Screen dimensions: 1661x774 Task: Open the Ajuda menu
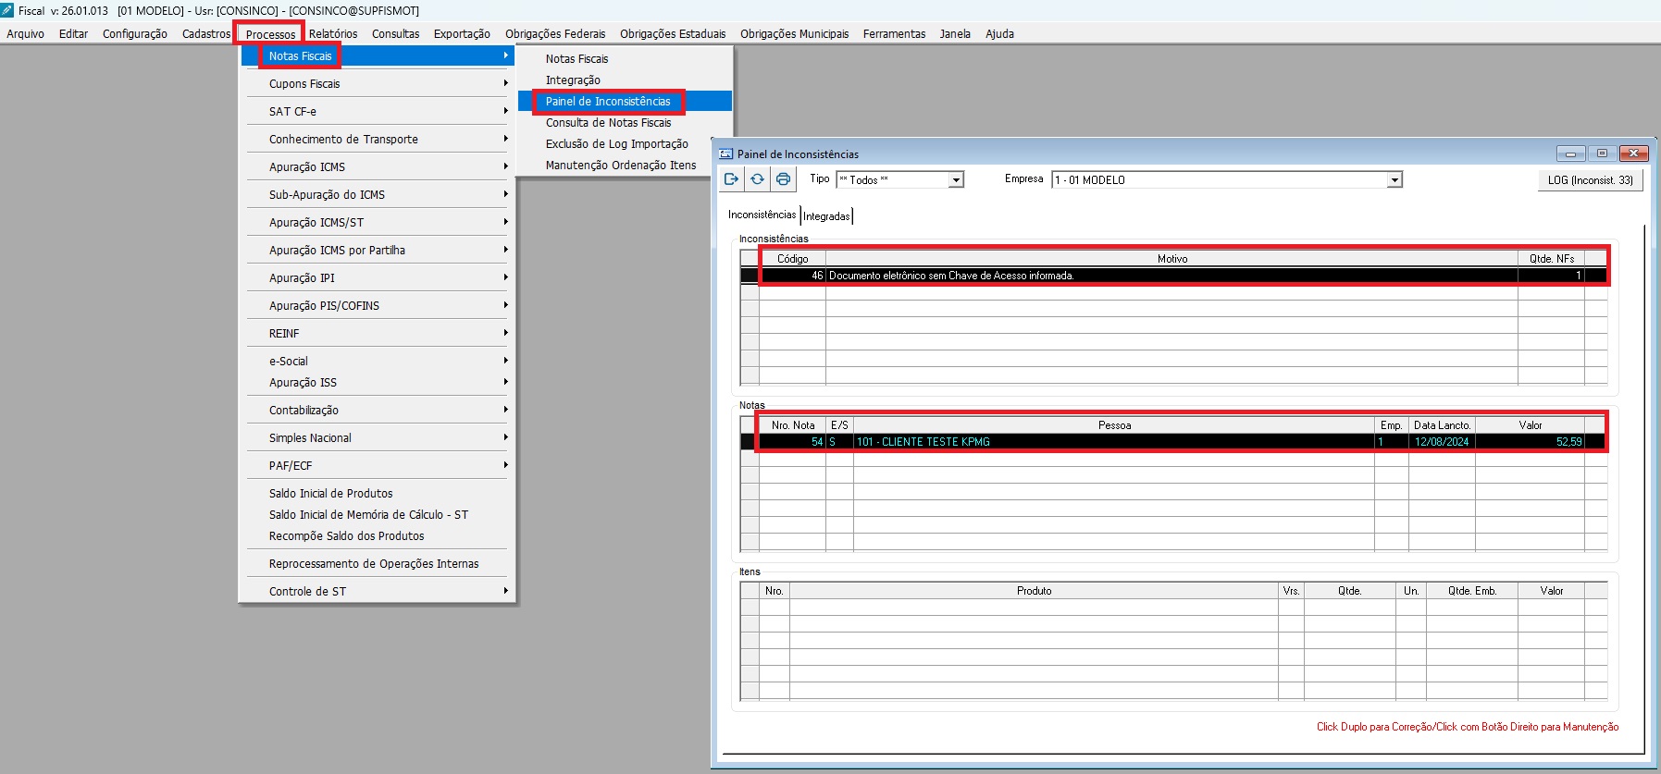pyautogui.click(x=999, y=33)
